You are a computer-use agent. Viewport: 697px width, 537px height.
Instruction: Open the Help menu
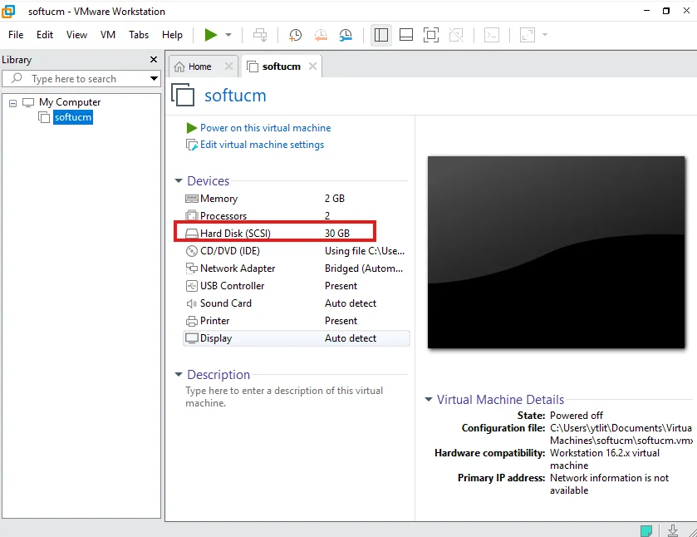tap(172, 35)
